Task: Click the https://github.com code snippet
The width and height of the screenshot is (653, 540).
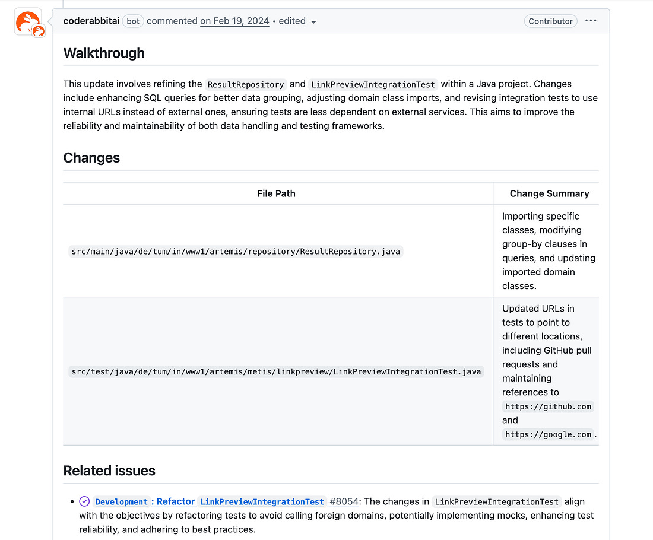Action: pyautogui.click(x=547, y=406)
